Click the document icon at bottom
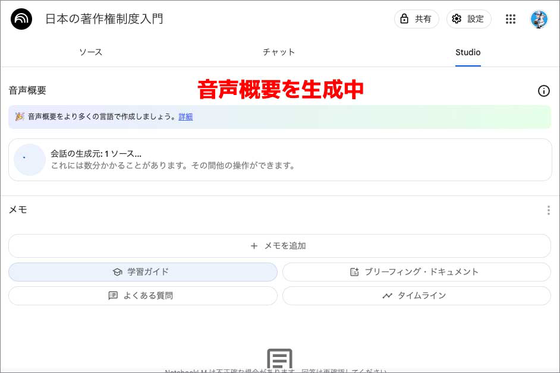This screenshot has width=560, height=373. 279,359
